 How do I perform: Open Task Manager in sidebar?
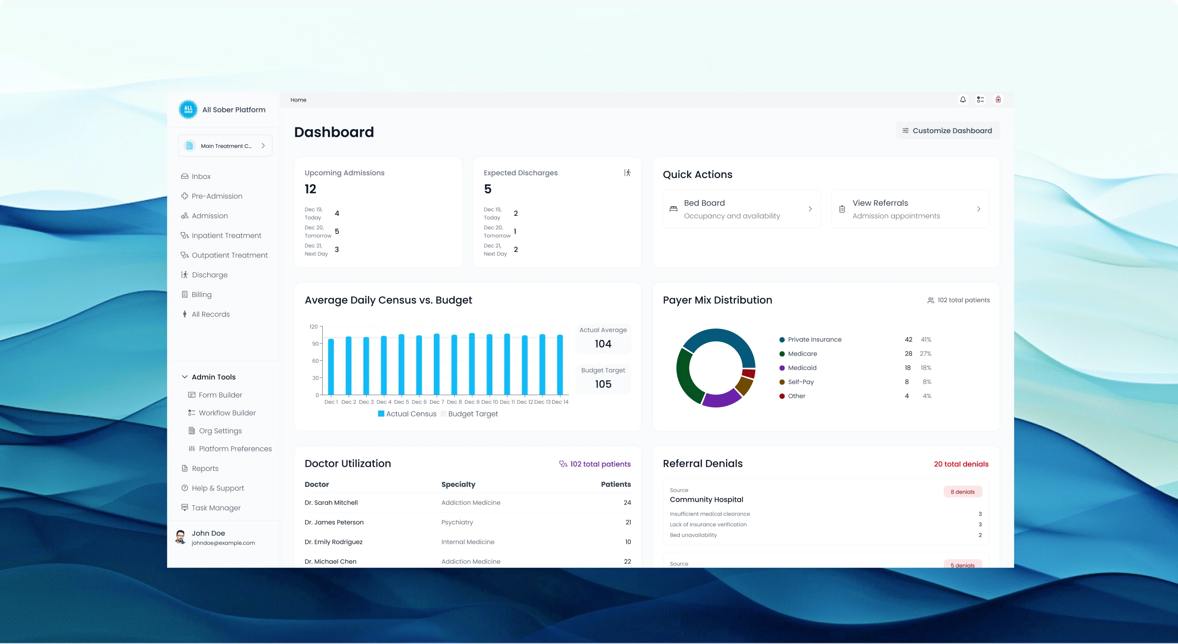[x=211, y=508]
